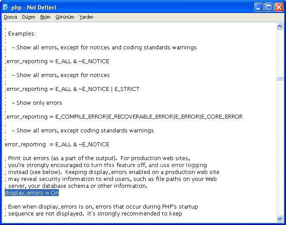Open the Biçim menu
The width and height of the screenshot is (286, 225).
[45, 17]
